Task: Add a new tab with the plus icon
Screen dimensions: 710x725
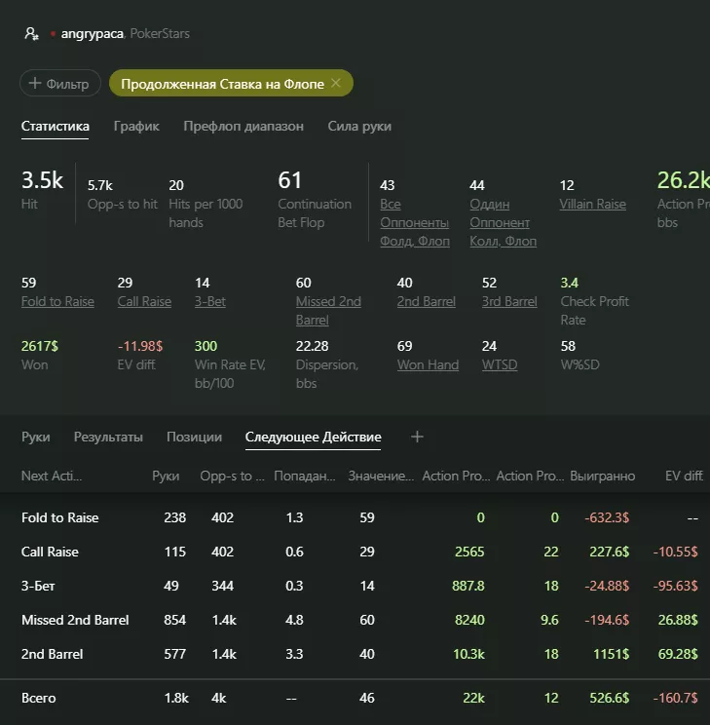Action: pos(417,437)
